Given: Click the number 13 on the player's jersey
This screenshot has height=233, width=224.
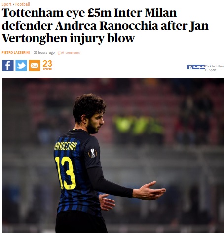Looking at the screenshot, I should [65, 173].
